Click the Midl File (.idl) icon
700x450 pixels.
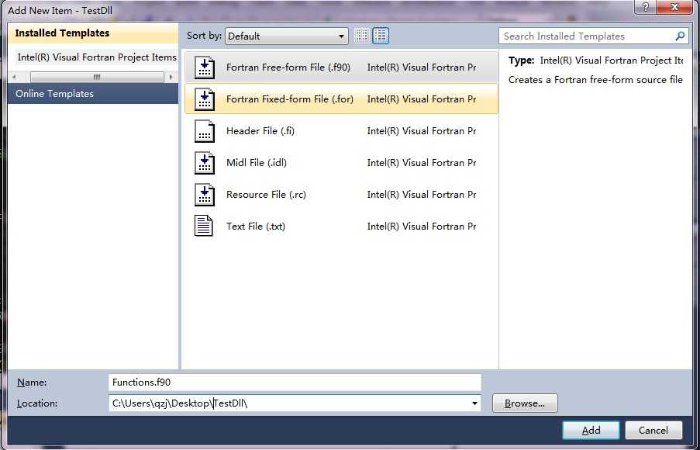point(205,163)
